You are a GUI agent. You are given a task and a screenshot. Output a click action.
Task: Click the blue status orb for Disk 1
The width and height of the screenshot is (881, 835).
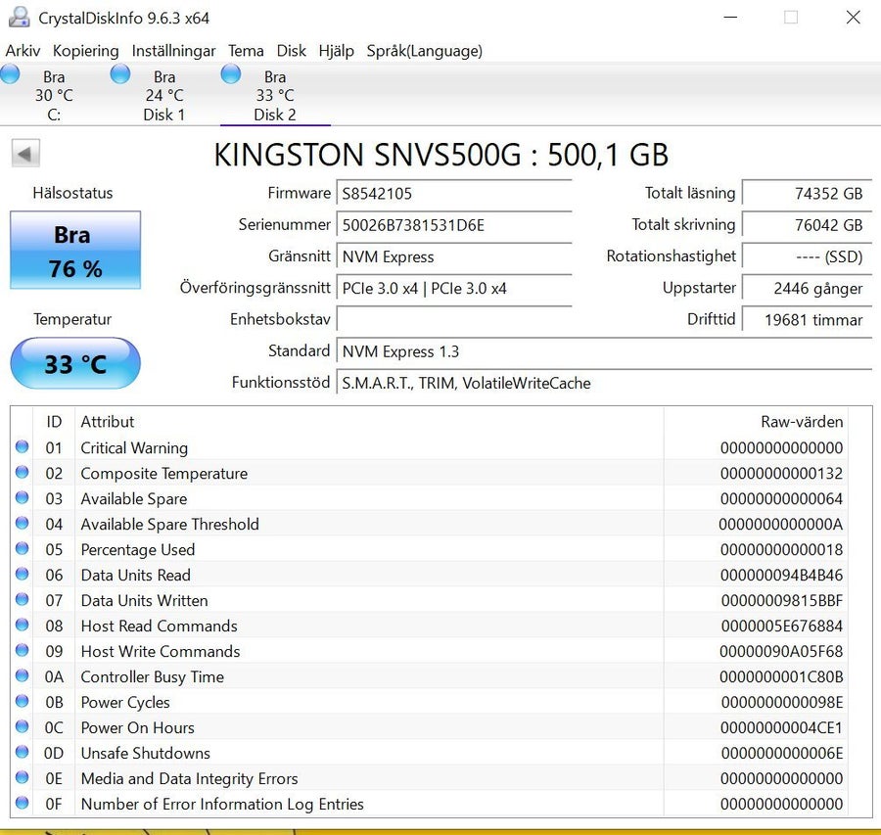tap(120, 74)
